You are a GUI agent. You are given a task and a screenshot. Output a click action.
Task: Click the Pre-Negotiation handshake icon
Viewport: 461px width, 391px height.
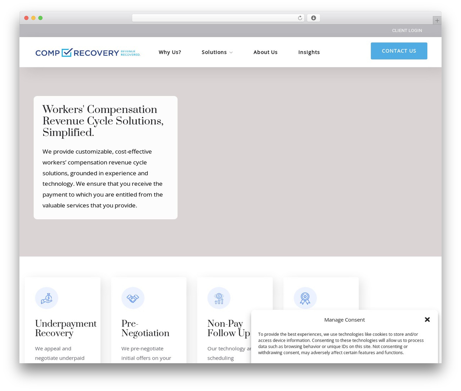pyautogui.click(x=133, y=298)
